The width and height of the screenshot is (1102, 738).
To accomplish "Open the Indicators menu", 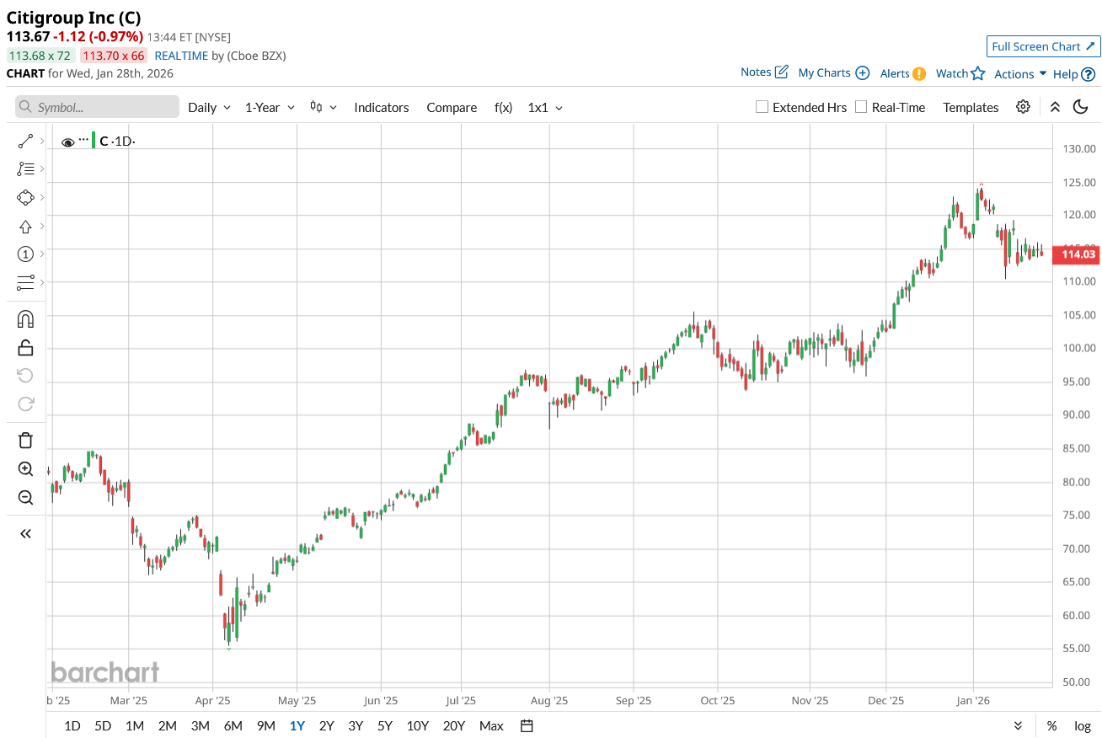I will click(x=382, y=107).
